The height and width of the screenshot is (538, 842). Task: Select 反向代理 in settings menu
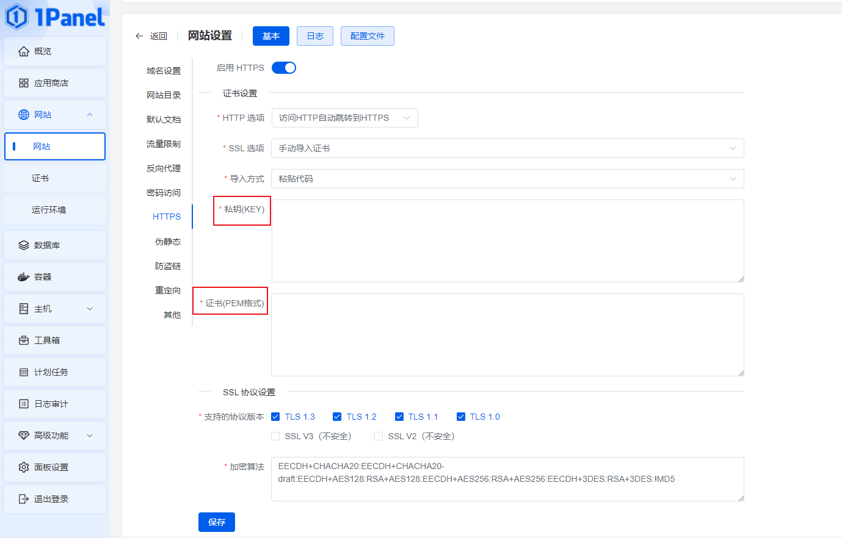click(x=164, y=168)
